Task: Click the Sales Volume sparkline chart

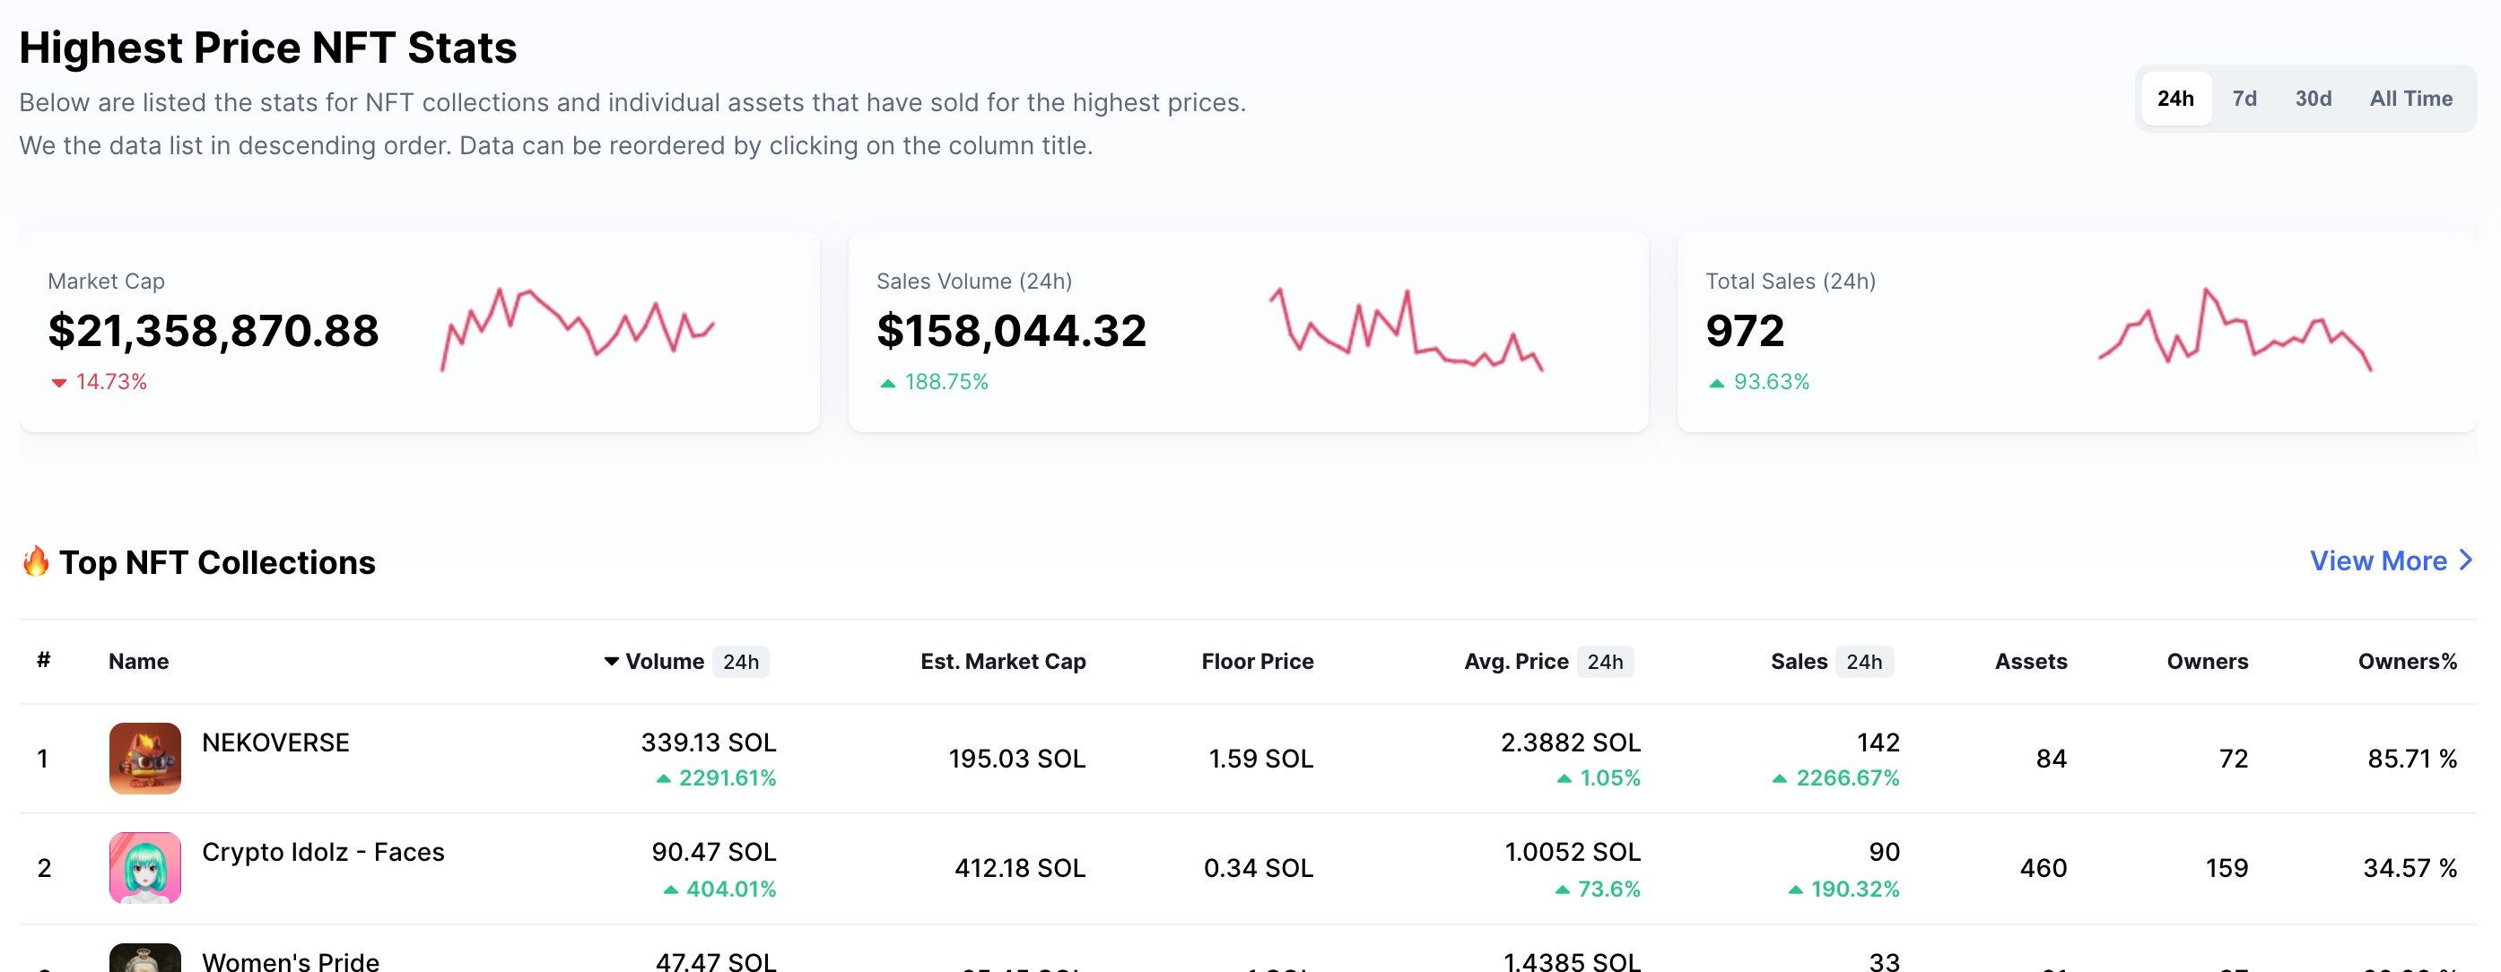Action: [x=1406, y=330]
